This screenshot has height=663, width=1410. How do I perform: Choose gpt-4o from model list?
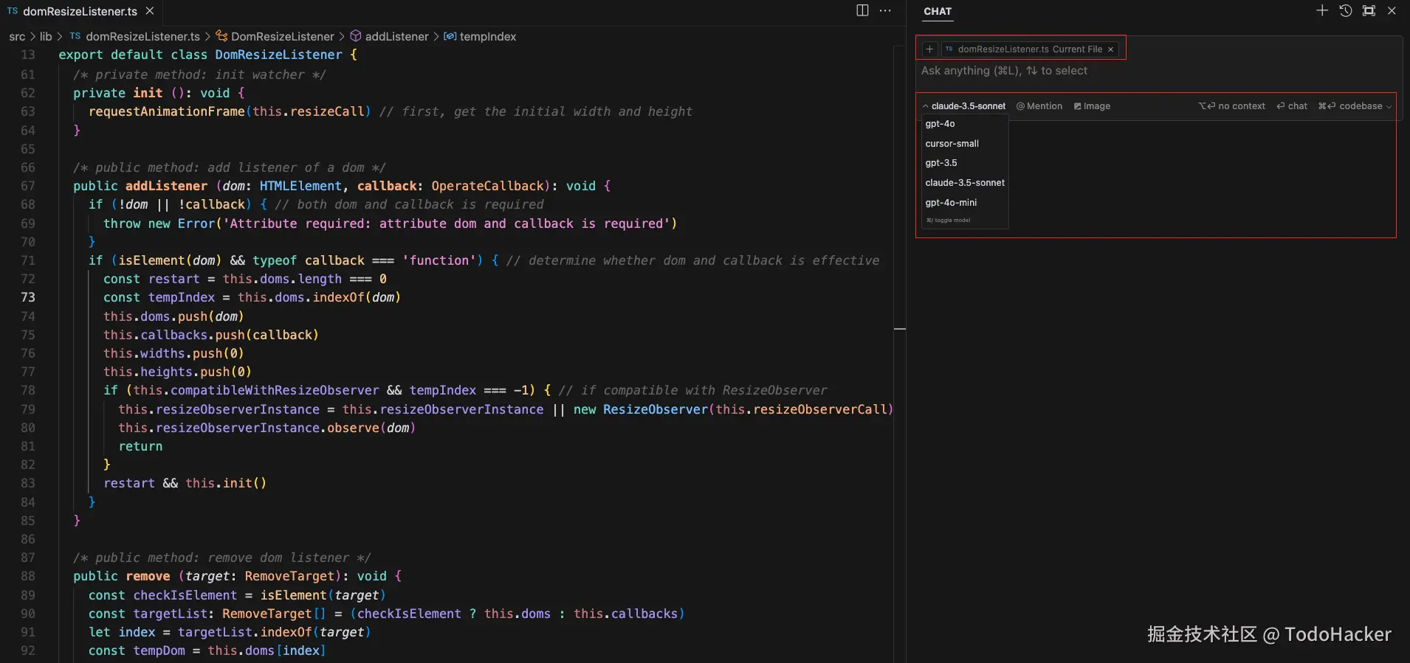[x=940, y=124]
